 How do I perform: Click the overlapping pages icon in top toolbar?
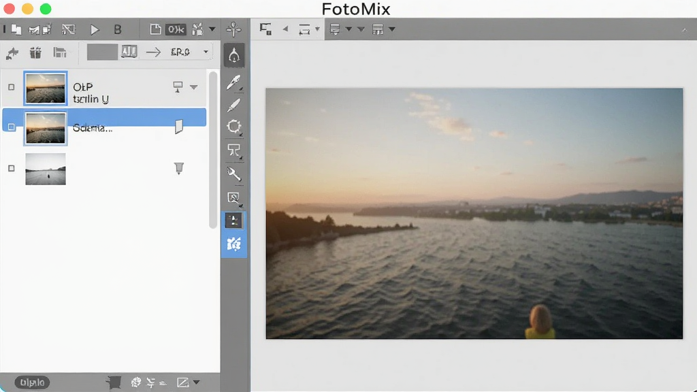16,30
